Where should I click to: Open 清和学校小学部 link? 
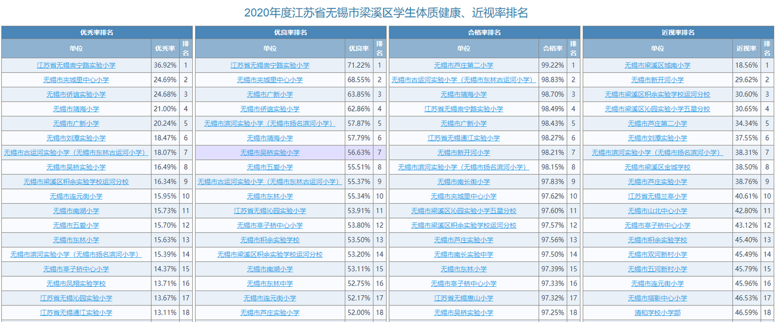(x=657, y=313)
